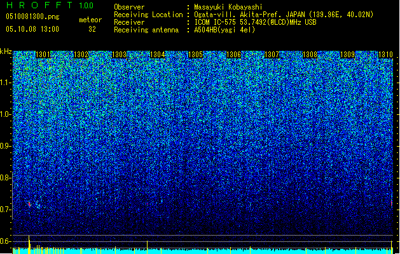Click the 1310 time marker label
The height and width of the screenshot is (254, 400).
tap(385, 55)
